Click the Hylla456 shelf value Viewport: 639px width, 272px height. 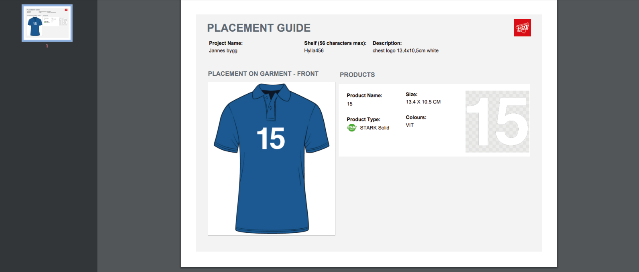click(314, 51)
